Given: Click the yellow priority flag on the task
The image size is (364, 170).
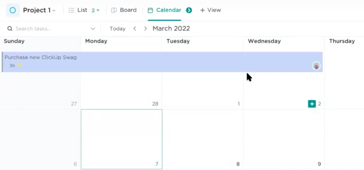Looking at the screenshot, I should pyautogui.click(x=19, y=65).
